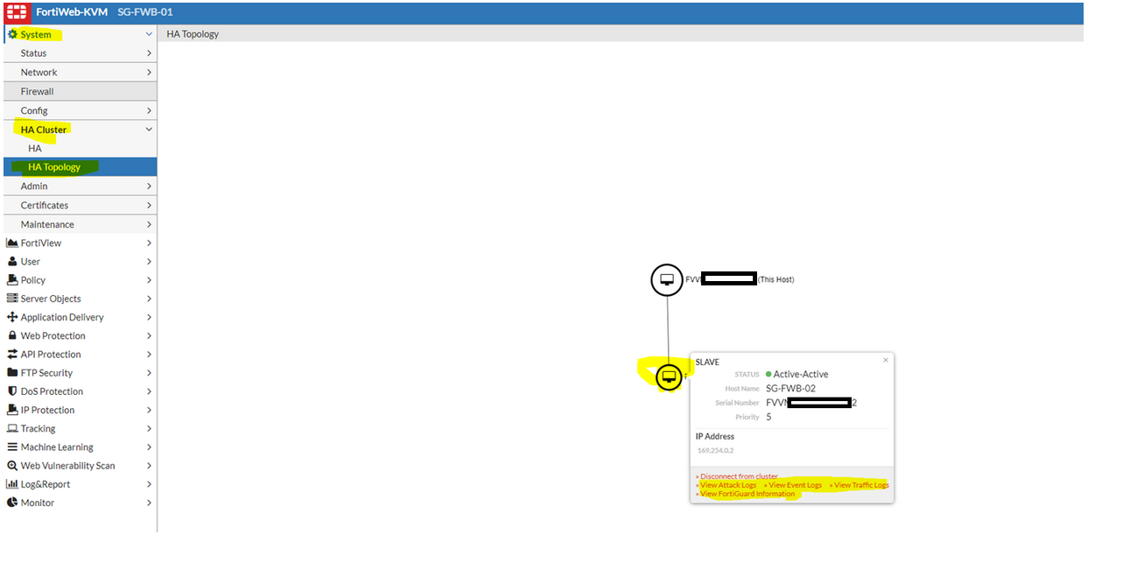Screen dimensions: 1123x577
Task: Expand the Policy menu arrow
Action: [x=149, y=280]
